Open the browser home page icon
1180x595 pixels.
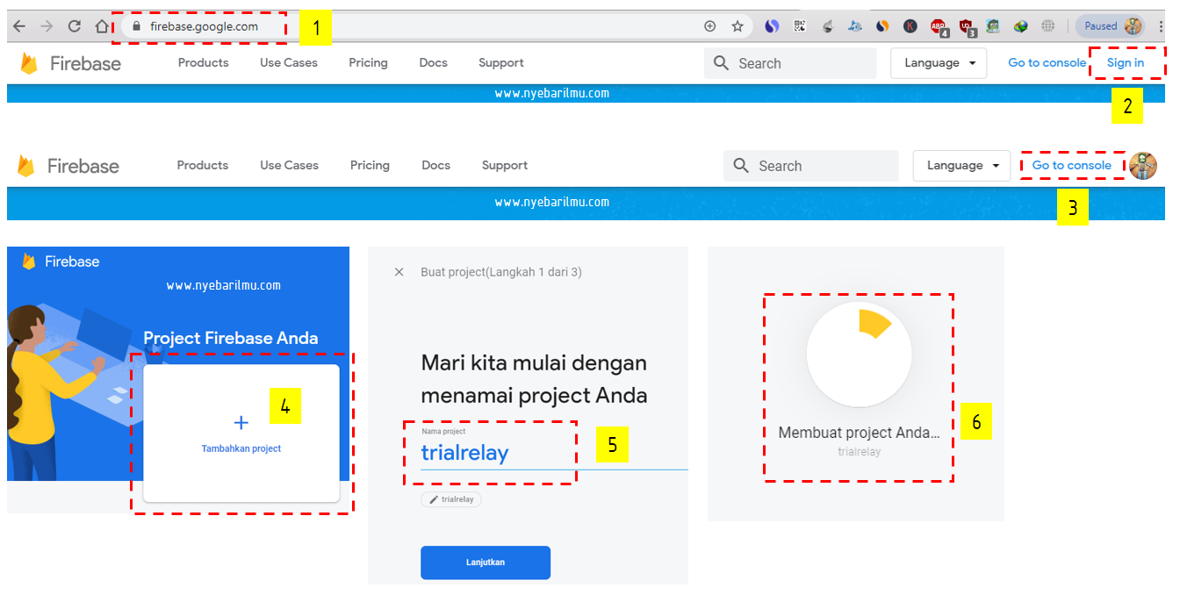click(x=103, y=26)
